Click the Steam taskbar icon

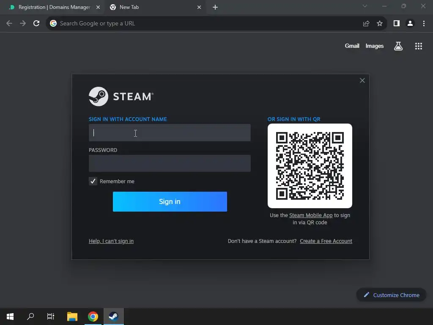point(113,317)
